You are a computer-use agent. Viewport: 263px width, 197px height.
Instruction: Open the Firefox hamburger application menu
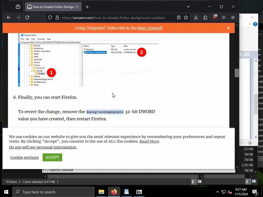click(x=233, y=17)
